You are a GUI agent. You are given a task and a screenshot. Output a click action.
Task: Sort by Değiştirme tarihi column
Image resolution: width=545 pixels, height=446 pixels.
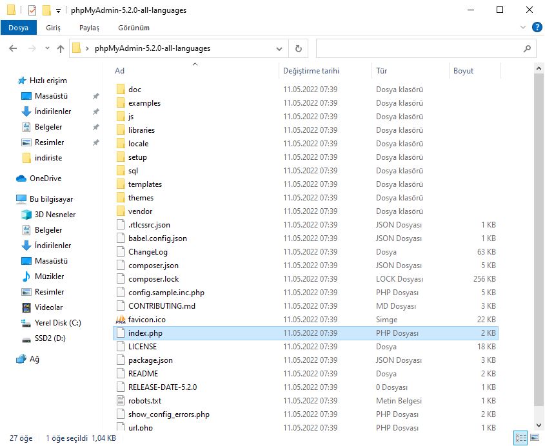click(311, 71)
